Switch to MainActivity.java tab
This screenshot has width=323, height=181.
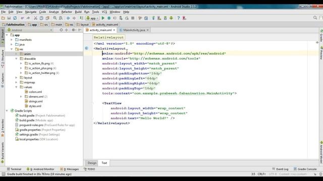[134, 30]
